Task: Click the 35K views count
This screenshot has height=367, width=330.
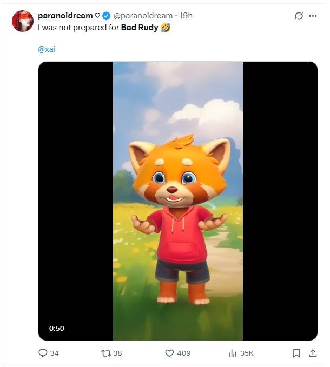Action: [x=247, y=353]
